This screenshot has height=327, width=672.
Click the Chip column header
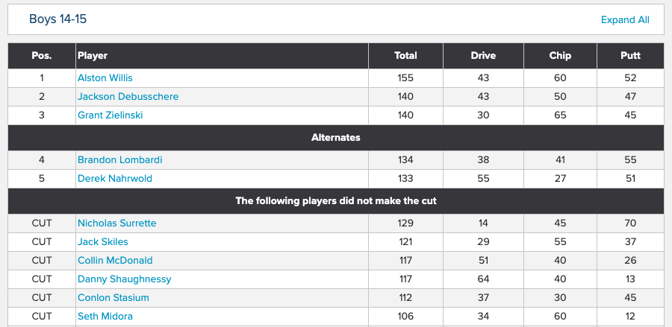(x=560, y=56)
